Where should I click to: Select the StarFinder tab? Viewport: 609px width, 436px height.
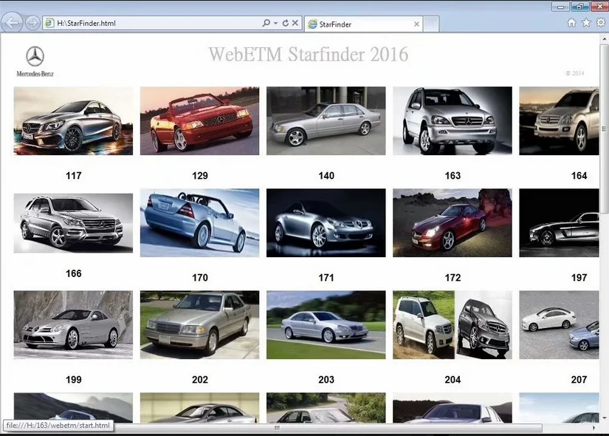(x=362, y=24)
